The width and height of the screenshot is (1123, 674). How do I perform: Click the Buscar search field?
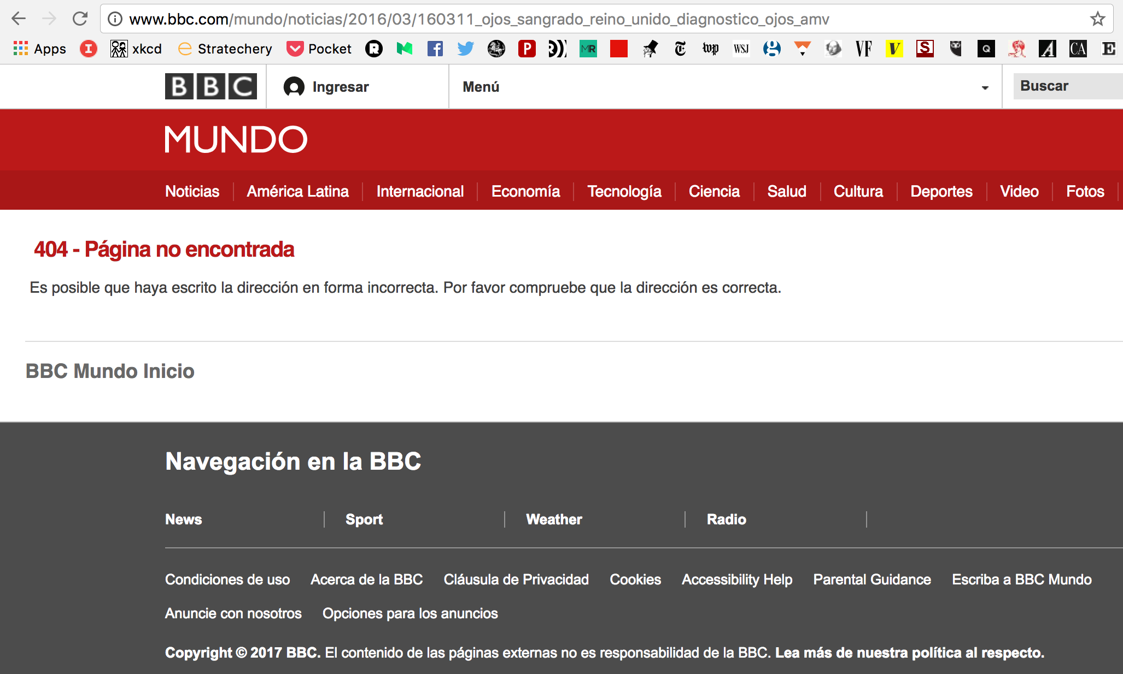pyautogui.click(x=1066, y=86)
